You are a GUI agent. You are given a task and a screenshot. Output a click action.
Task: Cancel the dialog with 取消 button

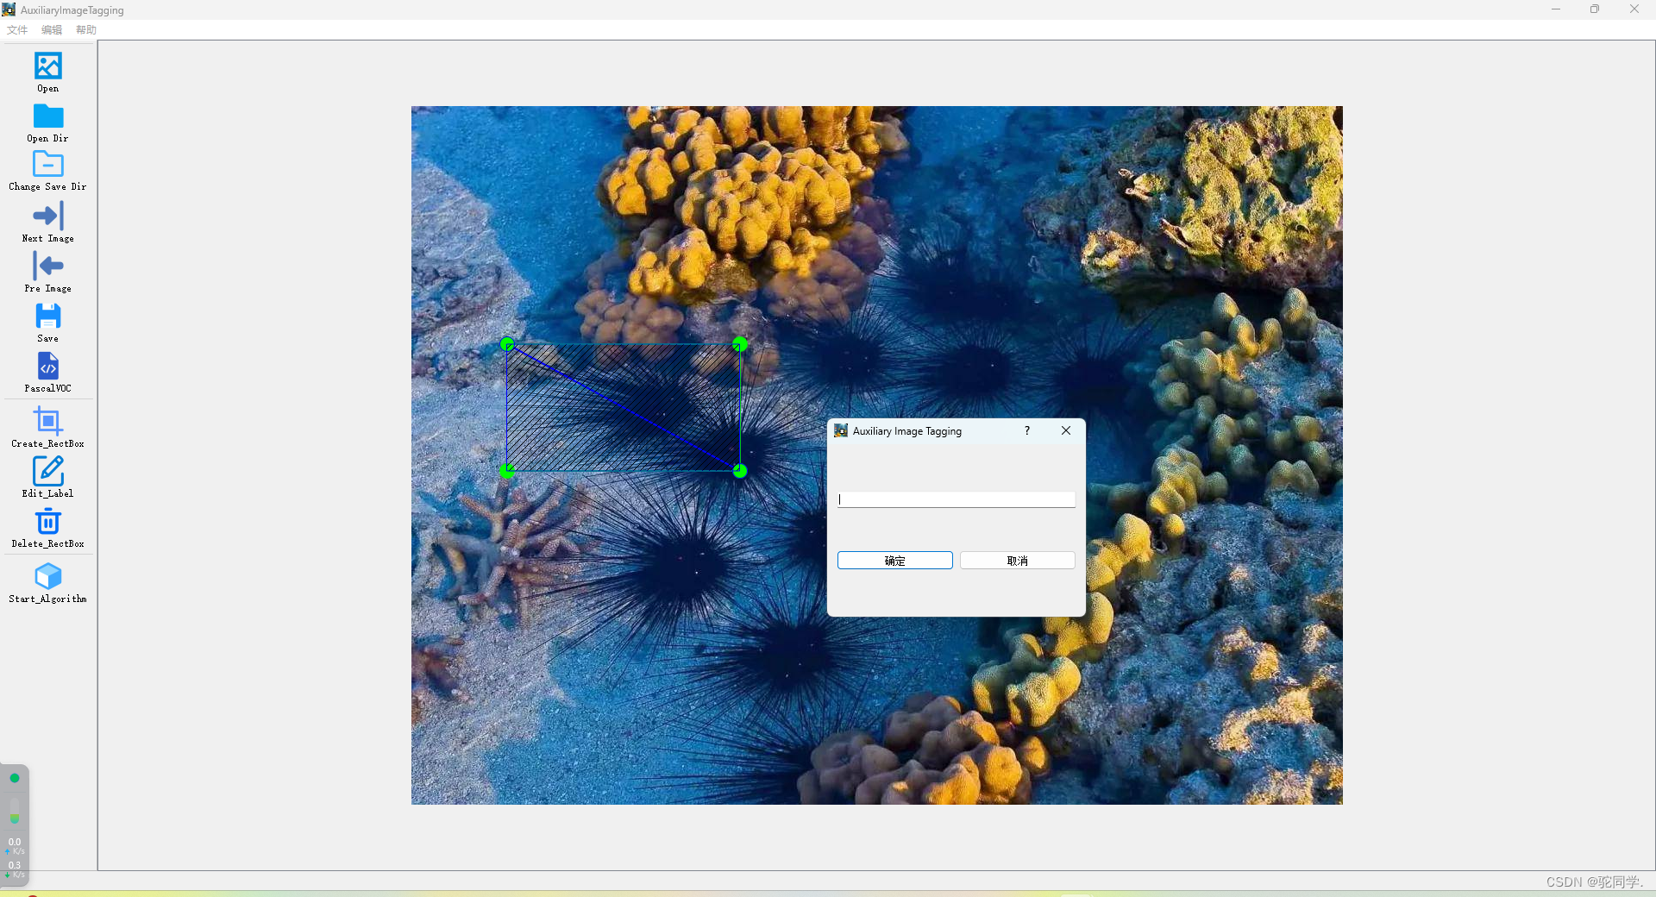(1018, 561)
